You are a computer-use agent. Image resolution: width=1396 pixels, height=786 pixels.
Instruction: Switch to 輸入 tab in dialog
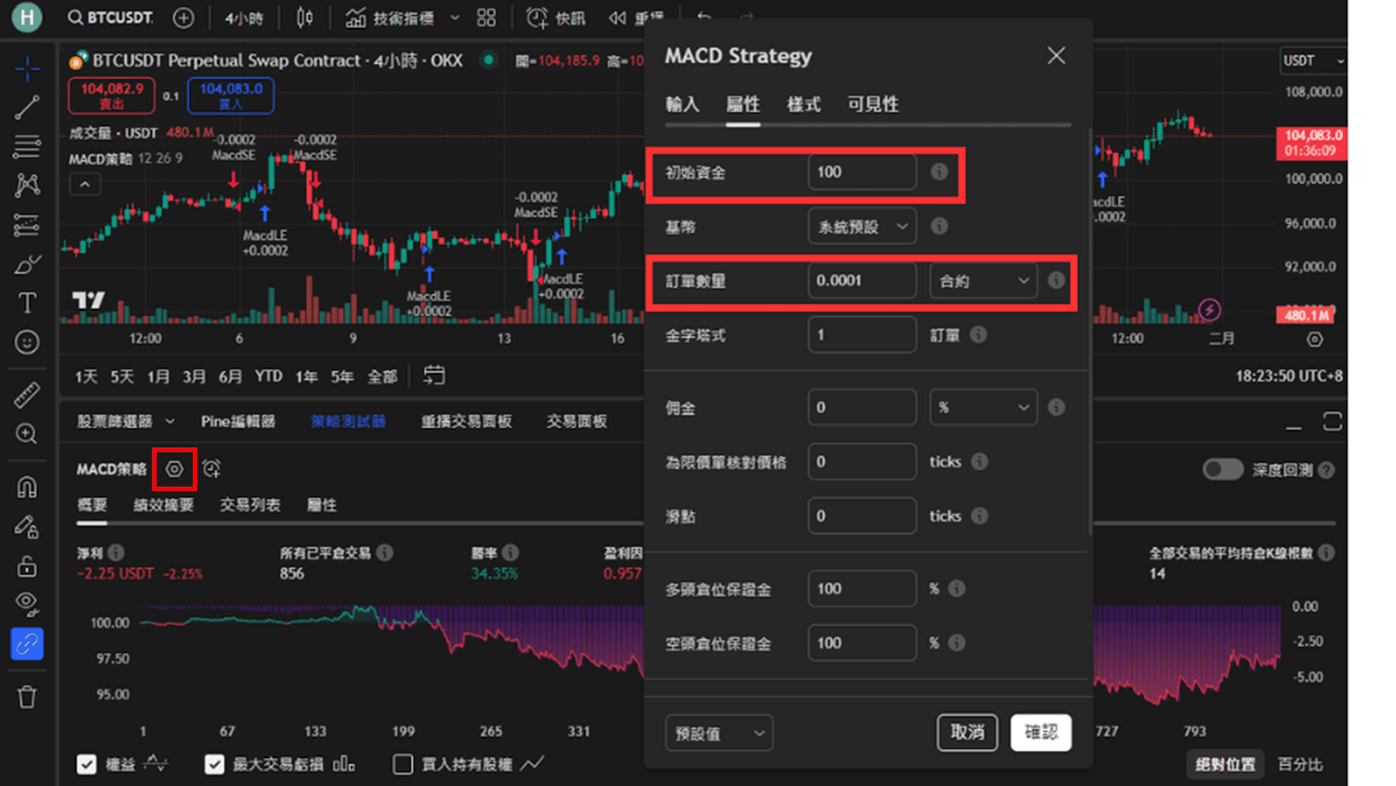pyautogui.click(x=682, y=104)
